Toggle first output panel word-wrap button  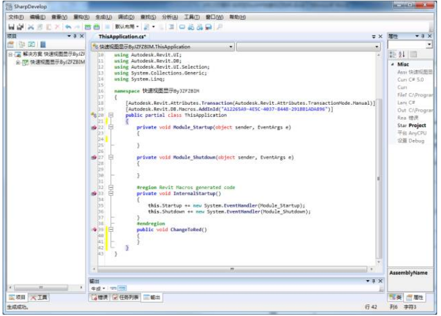pyautogui.click(x=114, y=288)
